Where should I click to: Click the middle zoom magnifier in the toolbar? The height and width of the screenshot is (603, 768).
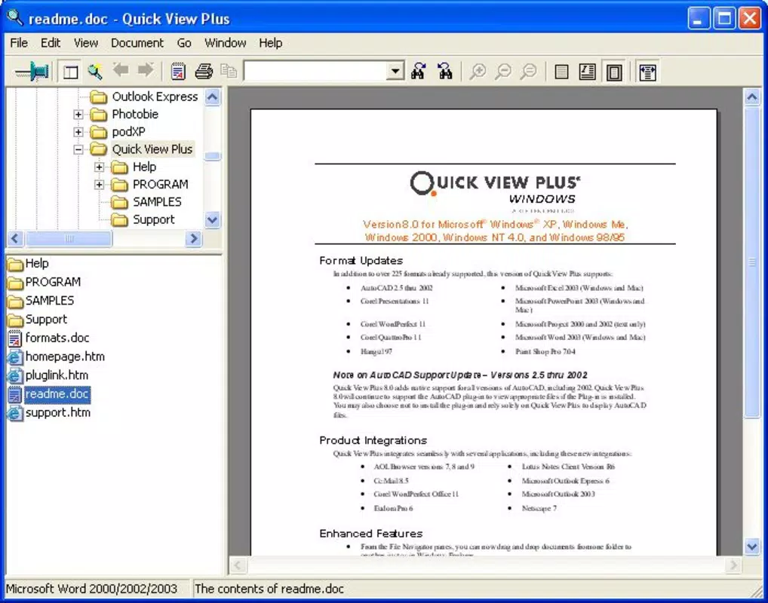[x=503, y=72]
